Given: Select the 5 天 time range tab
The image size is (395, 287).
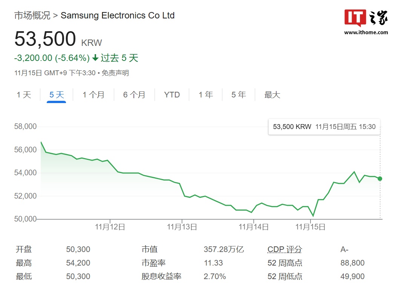Looking at the screenshot, I should click(57, 95).
